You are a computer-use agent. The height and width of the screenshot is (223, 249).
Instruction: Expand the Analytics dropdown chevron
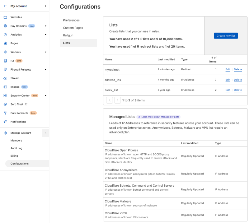tap(45, 35)
